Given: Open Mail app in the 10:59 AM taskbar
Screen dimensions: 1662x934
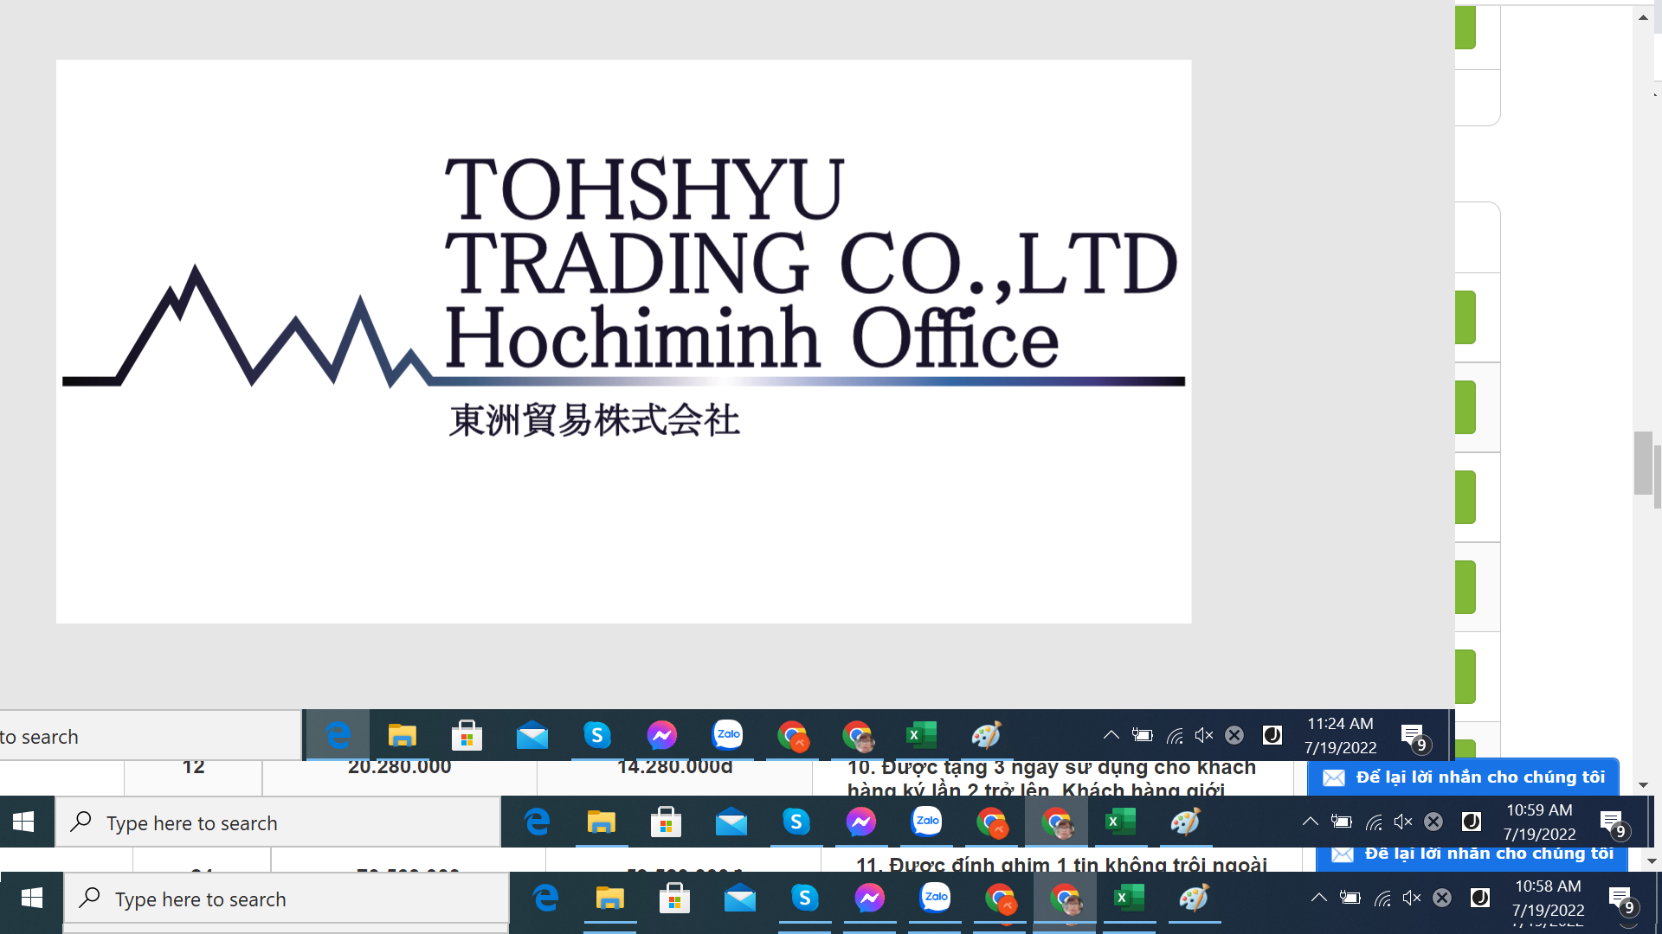Looking at the screenshot, I should [731, 823].
